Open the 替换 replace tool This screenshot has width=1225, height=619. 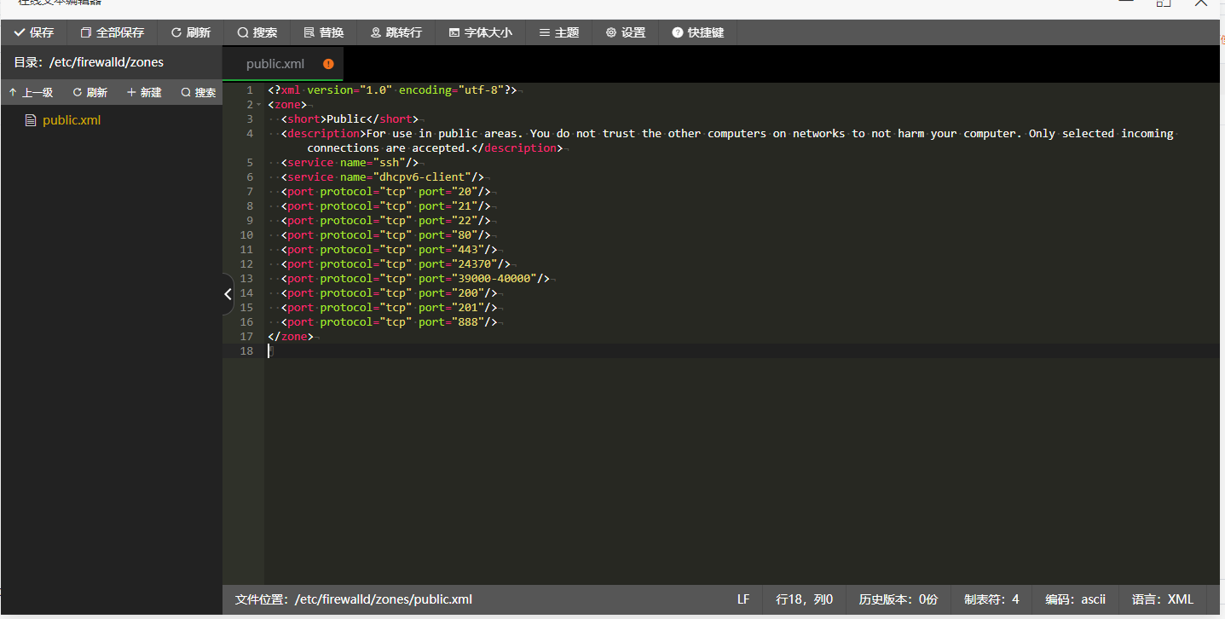pos(324,32)
